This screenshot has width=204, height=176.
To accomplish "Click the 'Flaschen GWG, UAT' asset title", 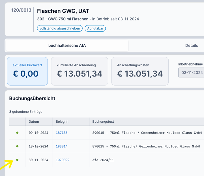I will tap(63, 11).
